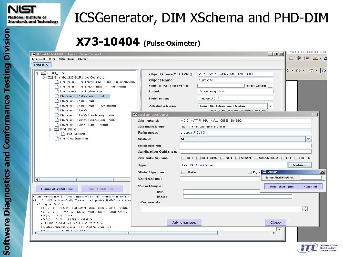Toggle the ER access checkbox
The height and width of the screenshot is (257, 343).
283,158
